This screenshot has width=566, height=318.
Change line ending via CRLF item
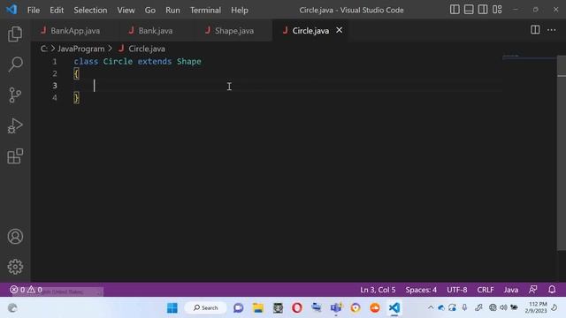486,290
